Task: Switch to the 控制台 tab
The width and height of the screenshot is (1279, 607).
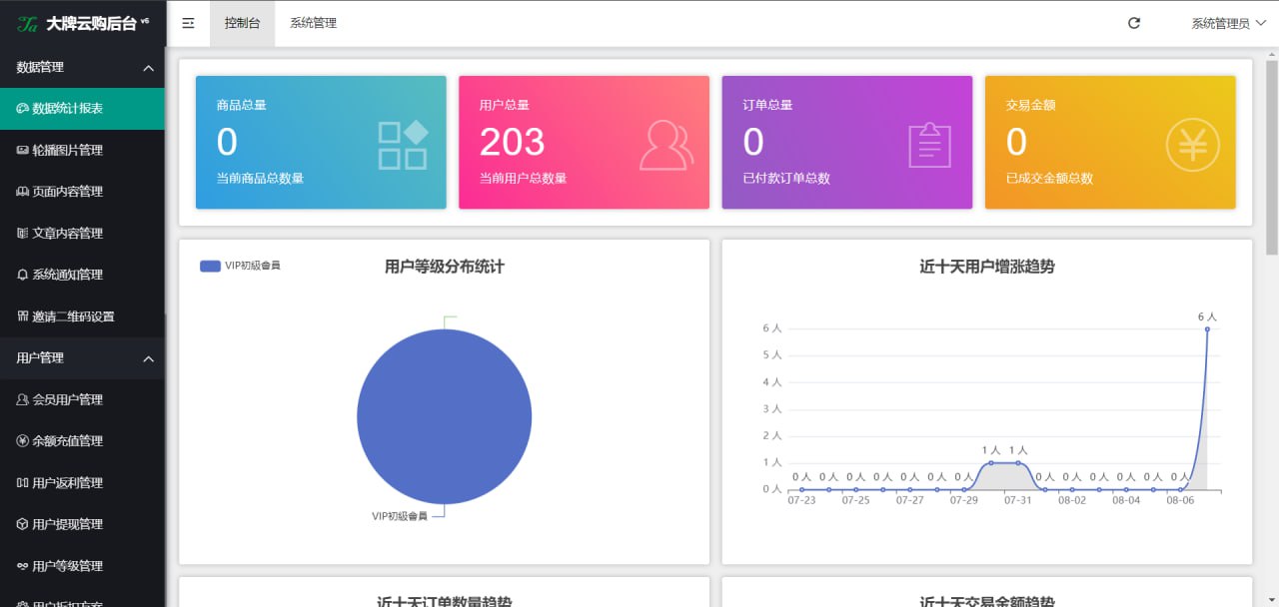Action: pyautogui.click(x=242, y=23)
